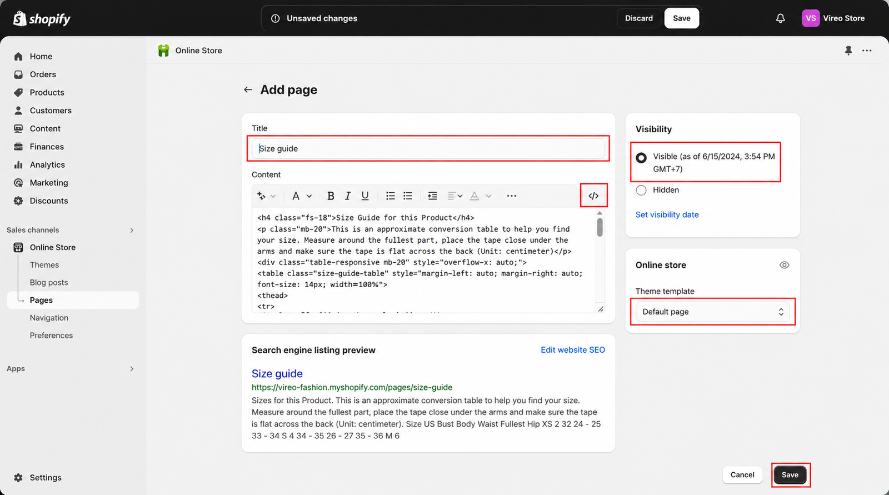Click the content editor scrollbar
Screen dimensions: 889x495
[x=600, y=227]
